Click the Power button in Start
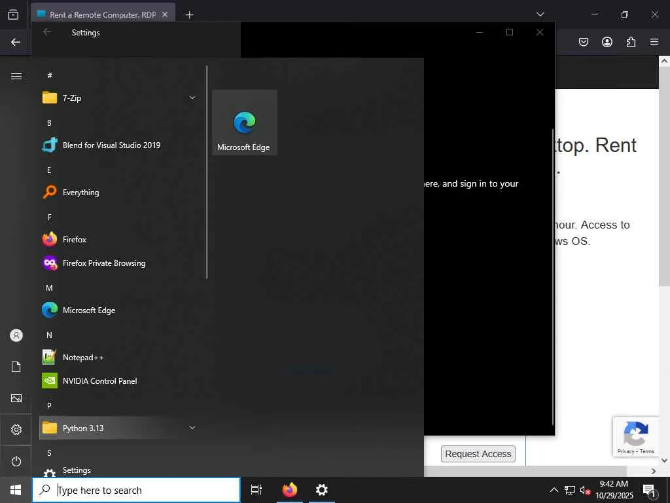The image size is (670, 503). click(x=16, y=461)
